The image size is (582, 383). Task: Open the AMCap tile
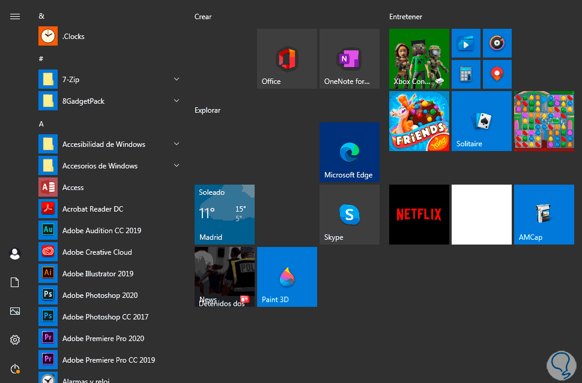(544, 215)
